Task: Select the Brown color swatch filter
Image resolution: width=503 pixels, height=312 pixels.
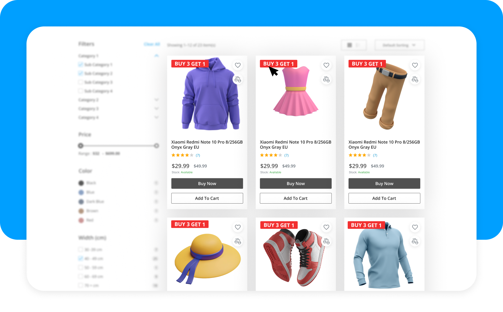Action: click(81, 211)
